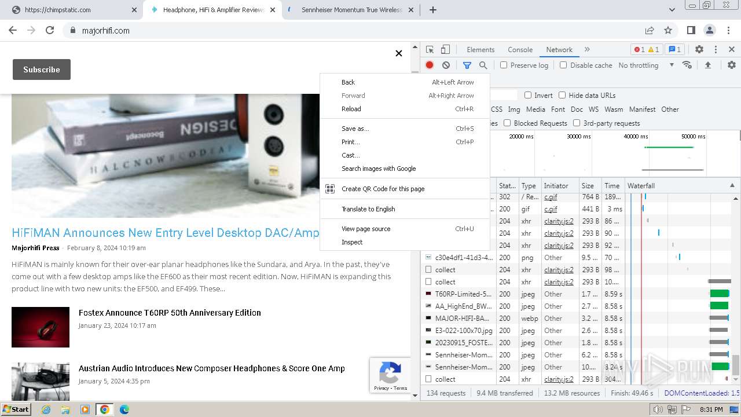Open Austrian Audio Introduces New Composer article
Image resolution: width=741 pixels, height=417 pixels.
[212, 368]
